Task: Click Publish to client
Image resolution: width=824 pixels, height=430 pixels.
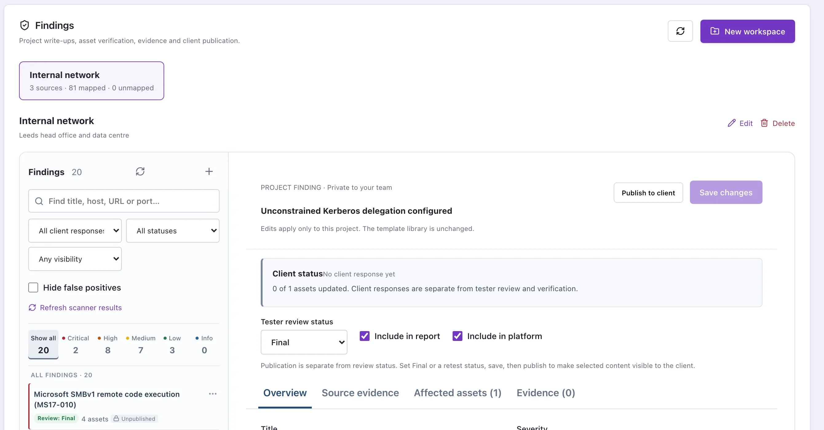Action: 648,193
